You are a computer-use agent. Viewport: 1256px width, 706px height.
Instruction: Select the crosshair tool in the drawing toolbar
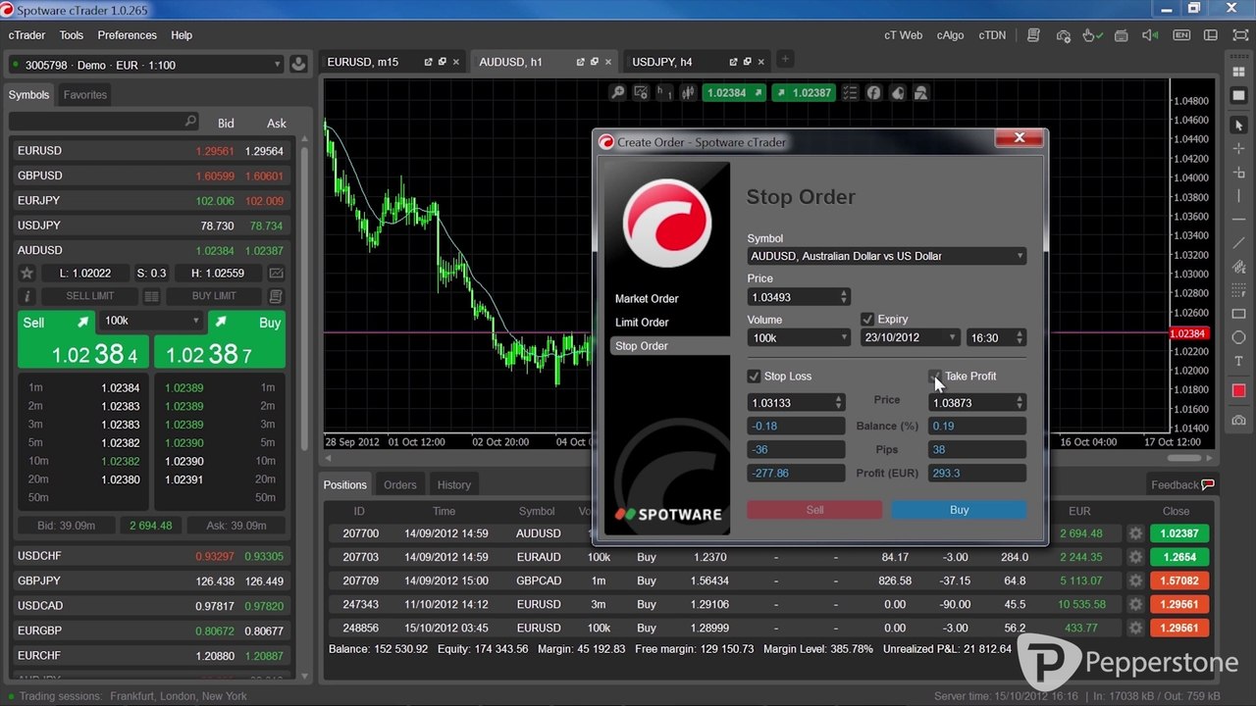[1238, 149]
